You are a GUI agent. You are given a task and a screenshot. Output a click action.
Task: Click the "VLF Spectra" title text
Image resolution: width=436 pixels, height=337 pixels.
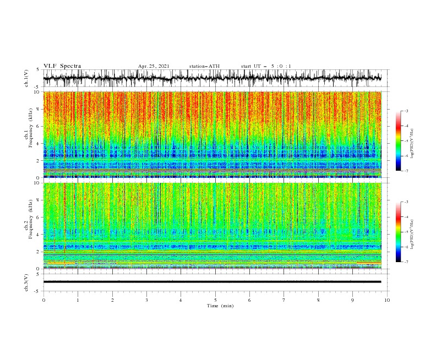[62, 66]
